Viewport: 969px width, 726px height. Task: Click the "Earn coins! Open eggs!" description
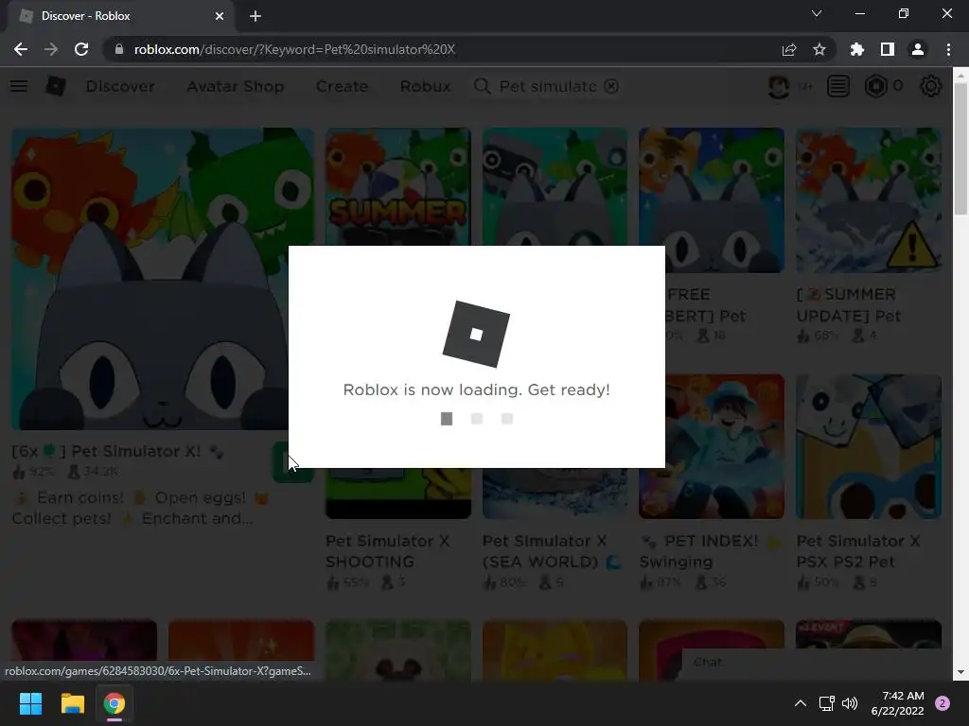click(141, 508)
